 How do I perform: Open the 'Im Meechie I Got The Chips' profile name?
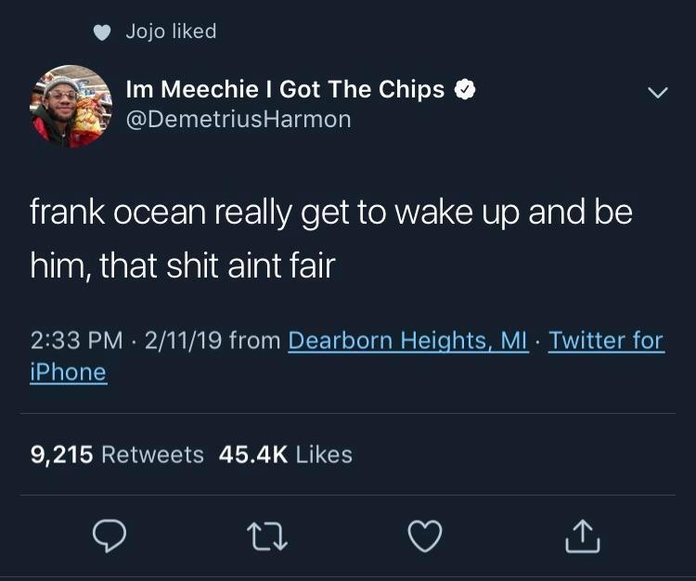(285, 90)
